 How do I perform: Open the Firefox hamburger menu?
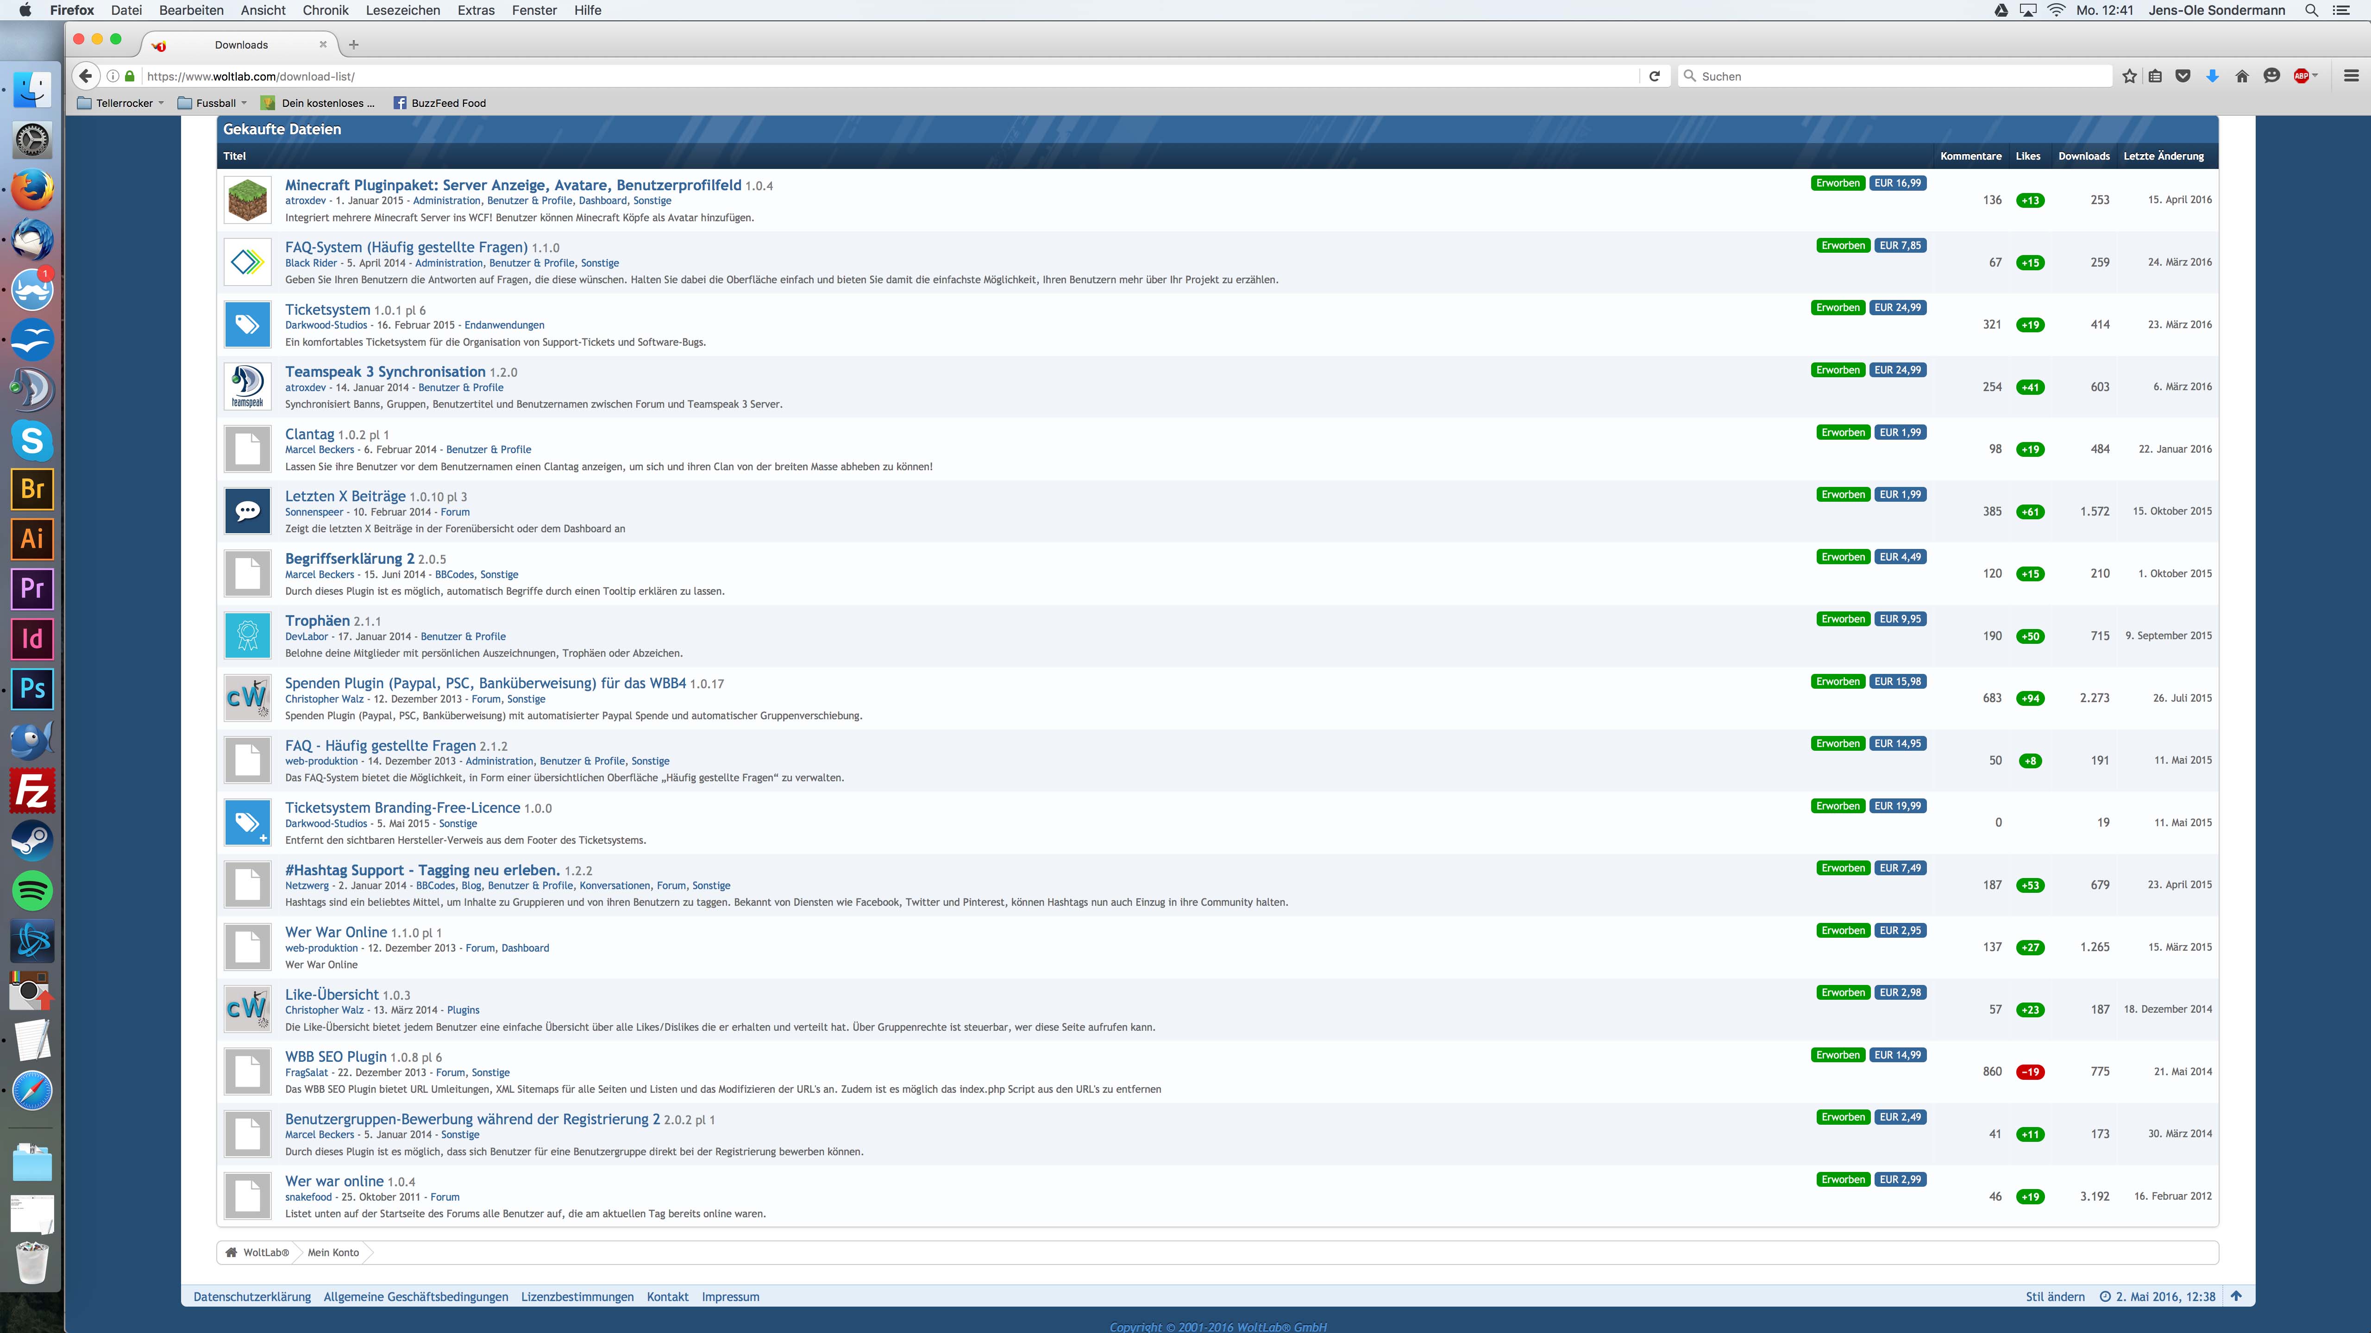pos(2351,76)
